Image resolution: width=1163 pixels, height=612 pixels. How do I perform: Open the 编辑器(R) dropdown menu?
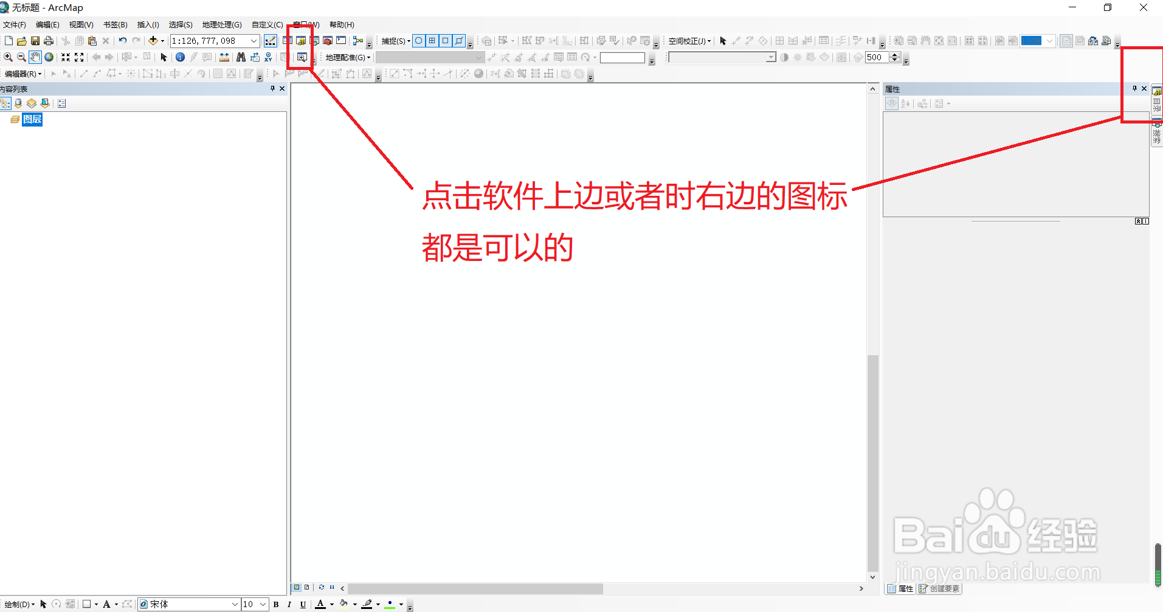(22, 74)
